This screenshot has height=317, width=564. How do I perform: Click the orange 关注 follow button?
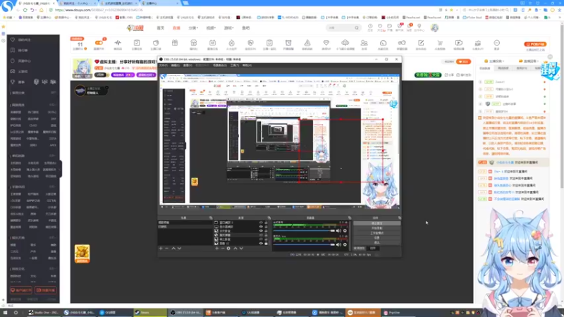click(464, 61)
